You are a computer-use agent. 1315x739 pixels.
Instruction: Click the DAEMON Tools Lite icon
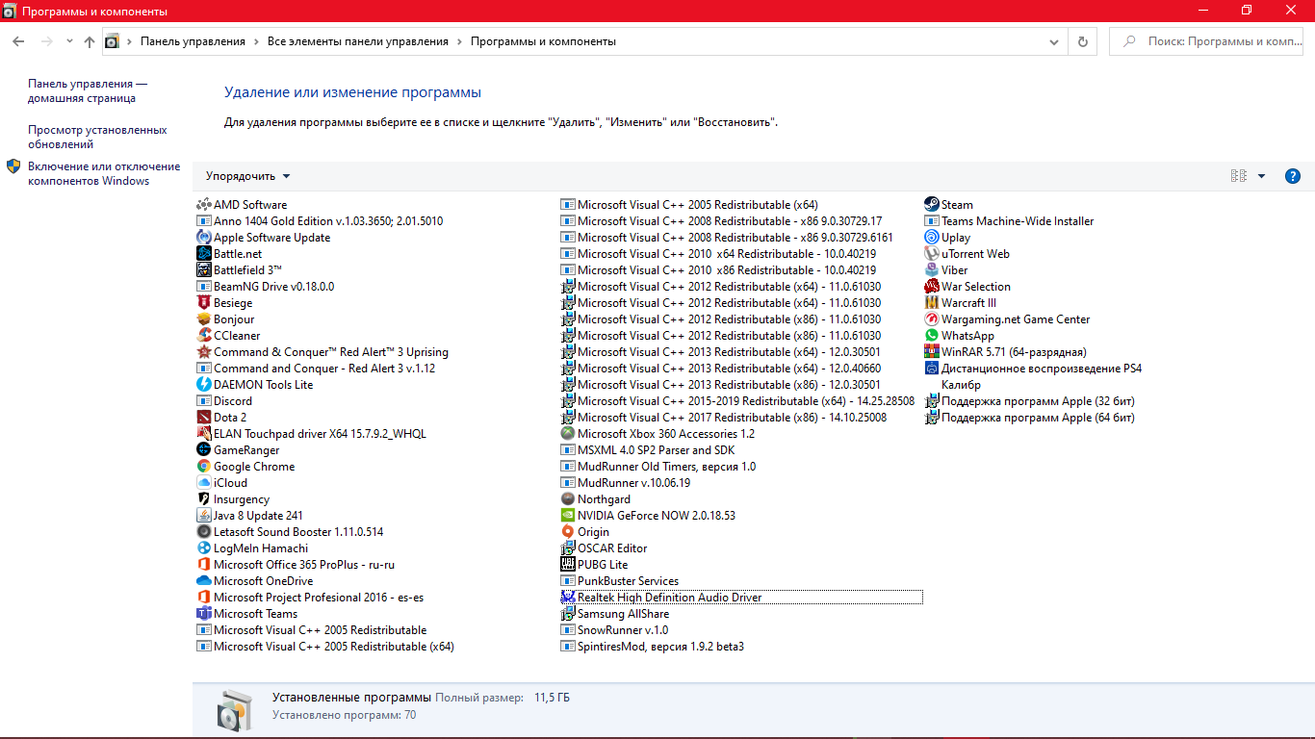pos(203,385)
